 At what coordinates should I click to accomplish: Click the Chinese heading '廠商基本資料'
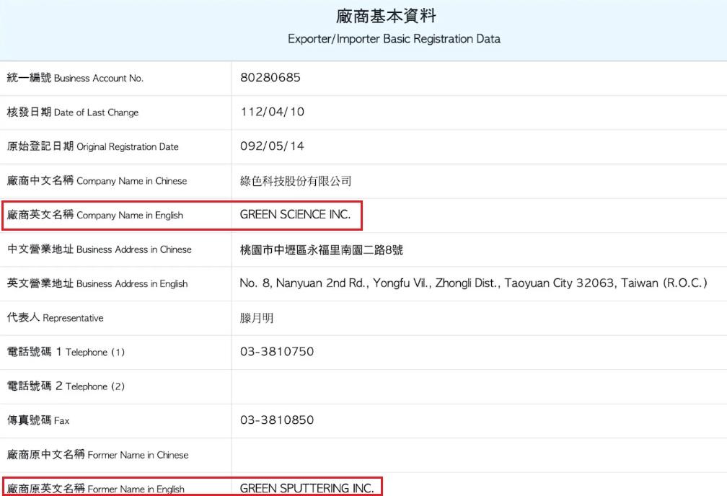tap(386, 17)
